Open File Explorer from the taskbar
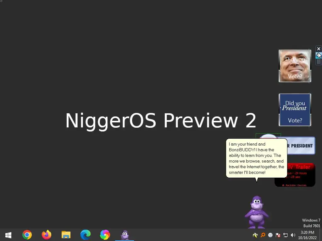 pyautogui.click(x=66, y=235)
